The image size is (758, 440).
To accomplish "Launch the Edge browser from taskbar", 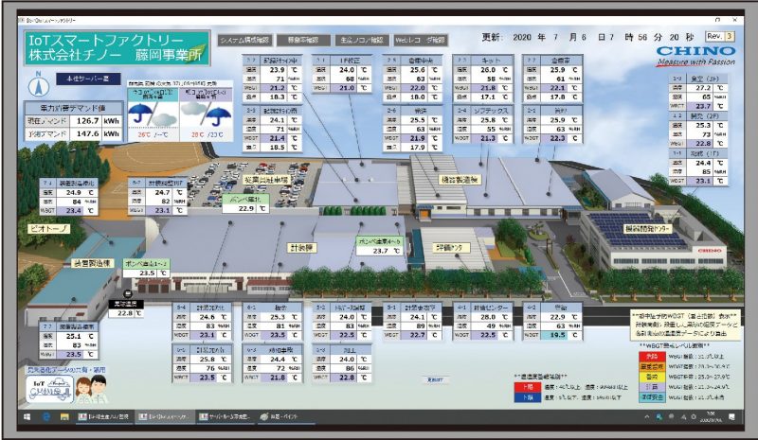I will tap(45, 416).
